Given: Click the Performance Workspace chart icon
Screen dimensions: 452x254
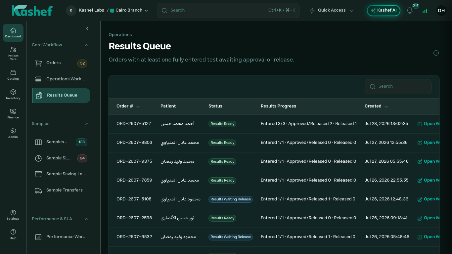Looking at the screenshot, I should click(x=38, y=237).
